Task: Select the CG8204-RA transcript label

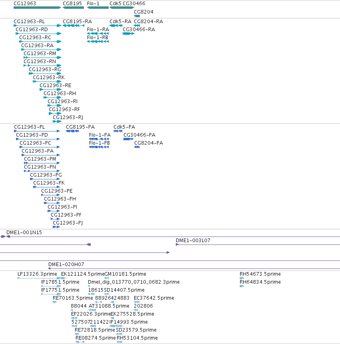Action: tap(149, 22)
